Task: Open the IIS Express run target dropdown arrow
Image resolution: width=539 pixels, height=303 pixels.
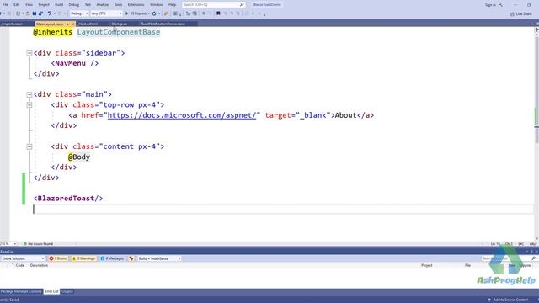Action: [x=148, y=13]
